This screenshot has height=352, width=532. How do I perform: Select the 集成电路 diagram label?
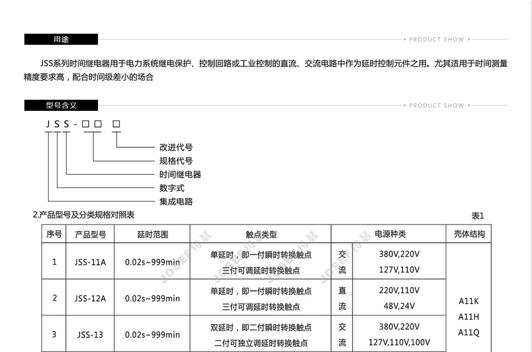tap(176, 201)
